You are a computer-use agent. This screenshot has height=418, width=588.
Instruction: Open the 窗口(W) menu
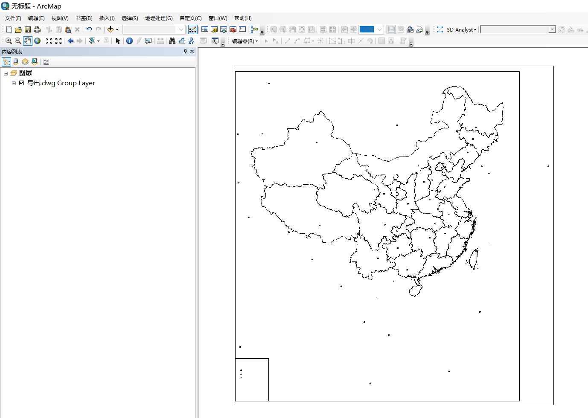point(218,18)
